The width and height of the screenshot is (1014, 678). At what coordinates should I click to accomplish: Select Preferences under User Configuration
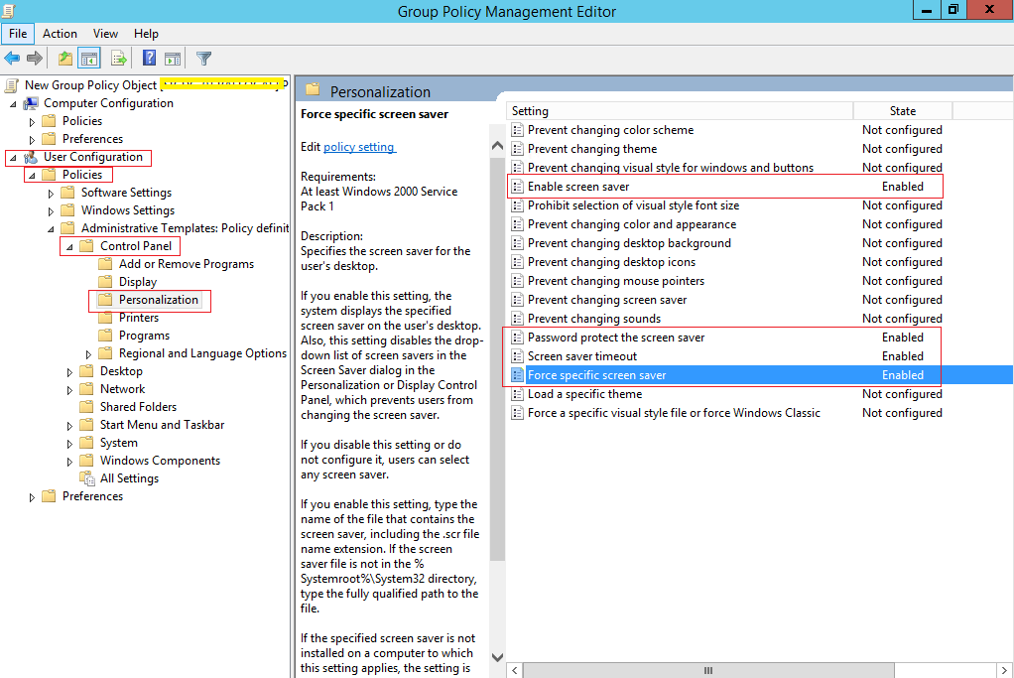click(x=92, y=496)
